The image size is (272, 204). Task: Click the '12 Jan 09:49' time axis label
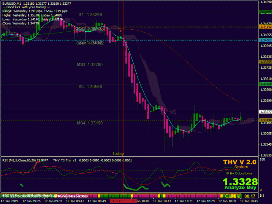(97, 201)
